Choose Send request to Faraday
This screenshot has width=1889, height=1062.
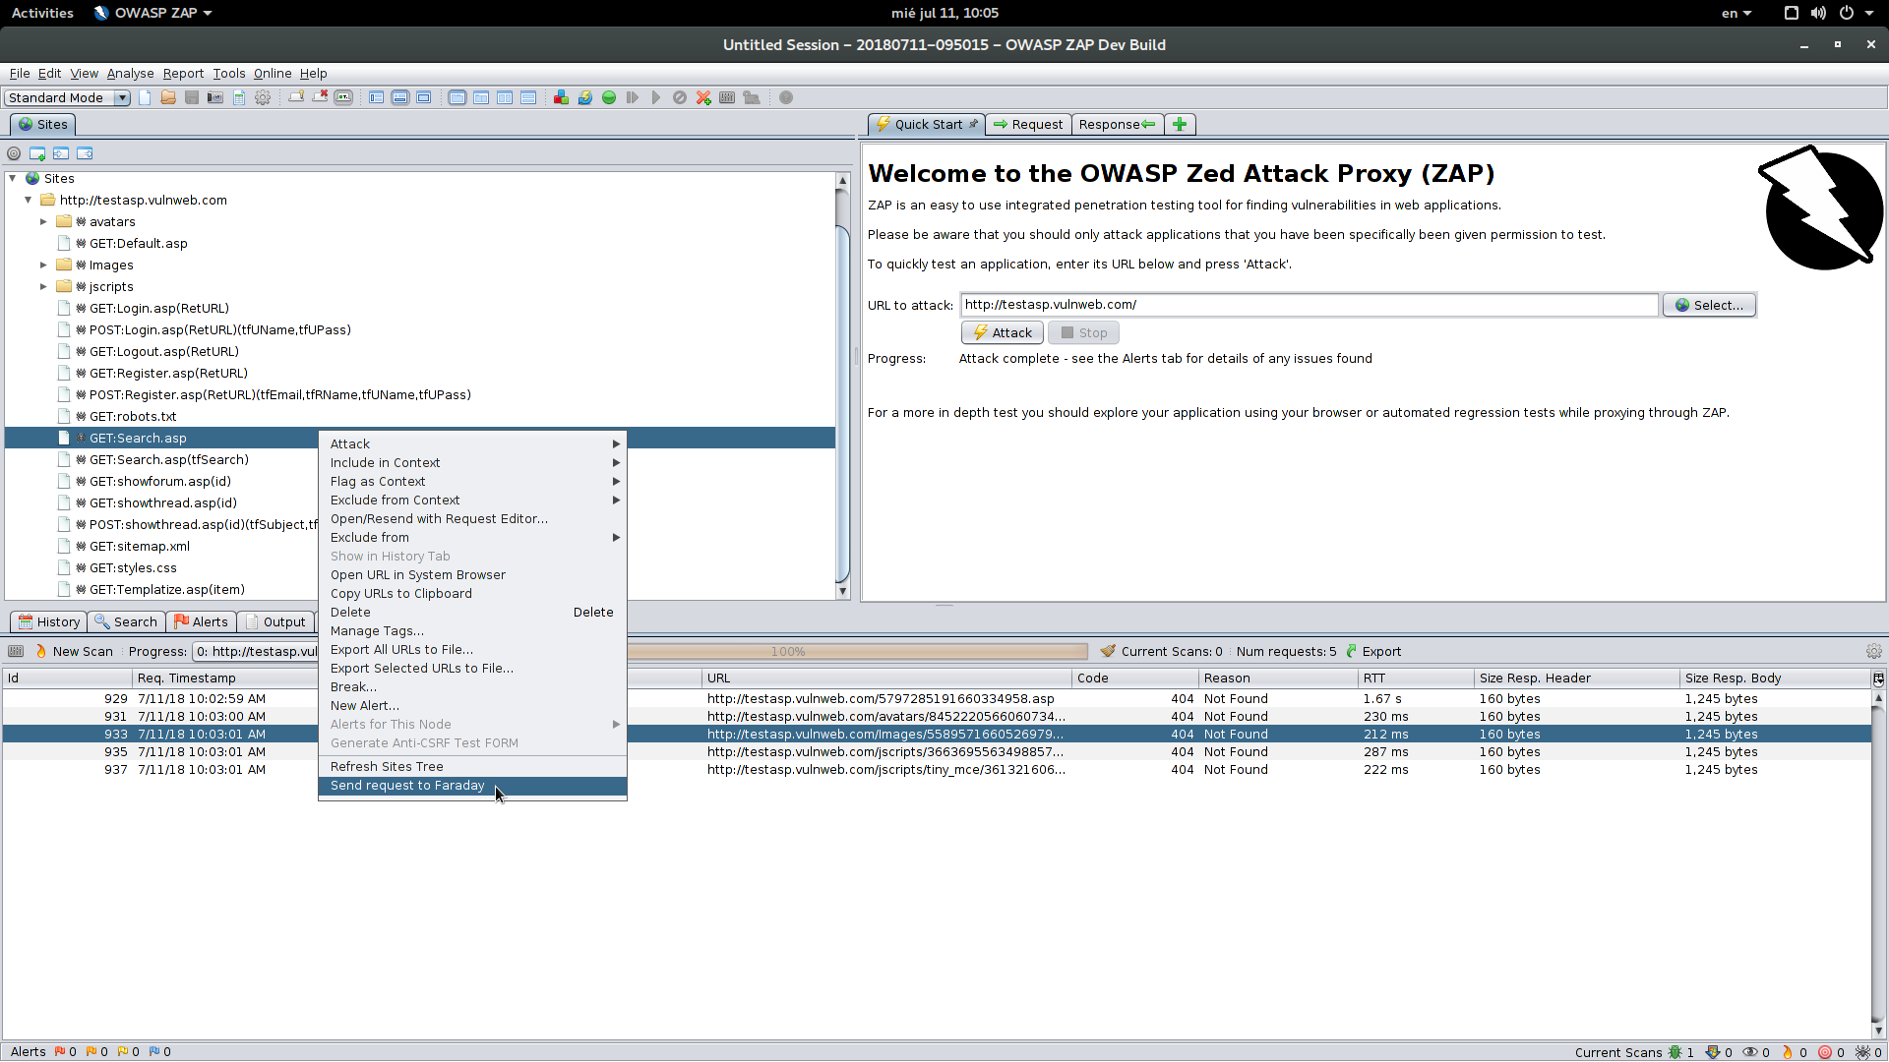click(x=472, y=786)
